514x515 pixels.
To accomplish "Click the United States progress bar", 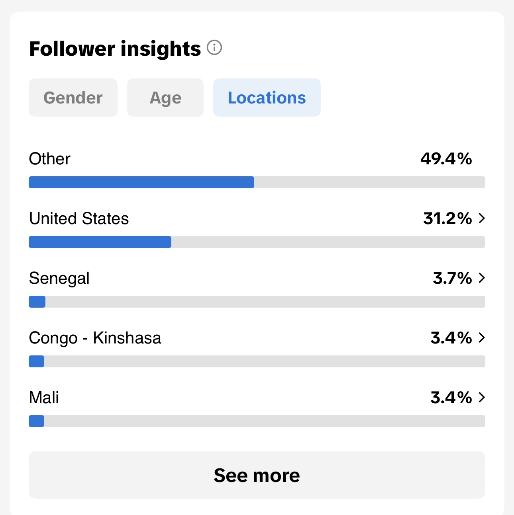I will click(x=257, y=242).
